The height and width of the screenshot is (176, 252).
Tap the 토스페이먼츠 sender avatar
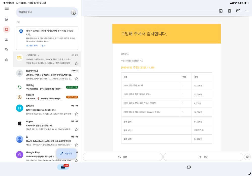coord(20,73)
